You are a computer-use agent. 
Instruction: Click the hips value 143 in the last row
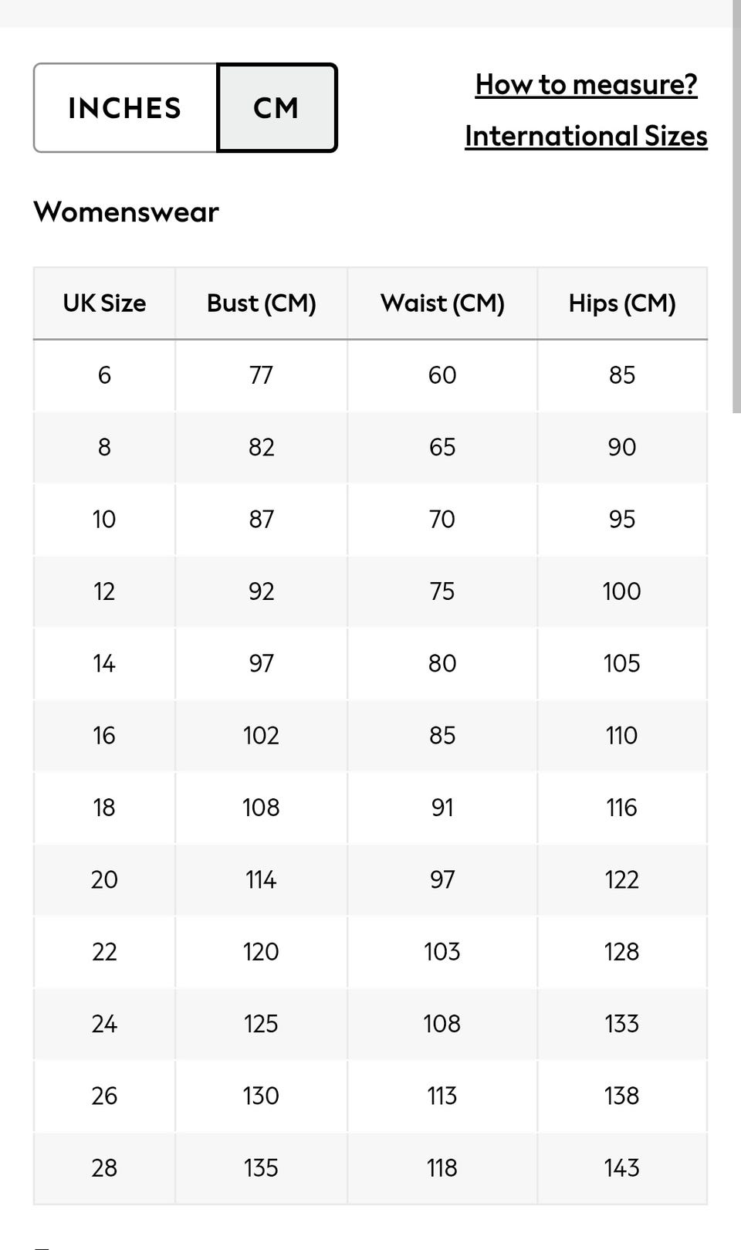pos(622,1168)
